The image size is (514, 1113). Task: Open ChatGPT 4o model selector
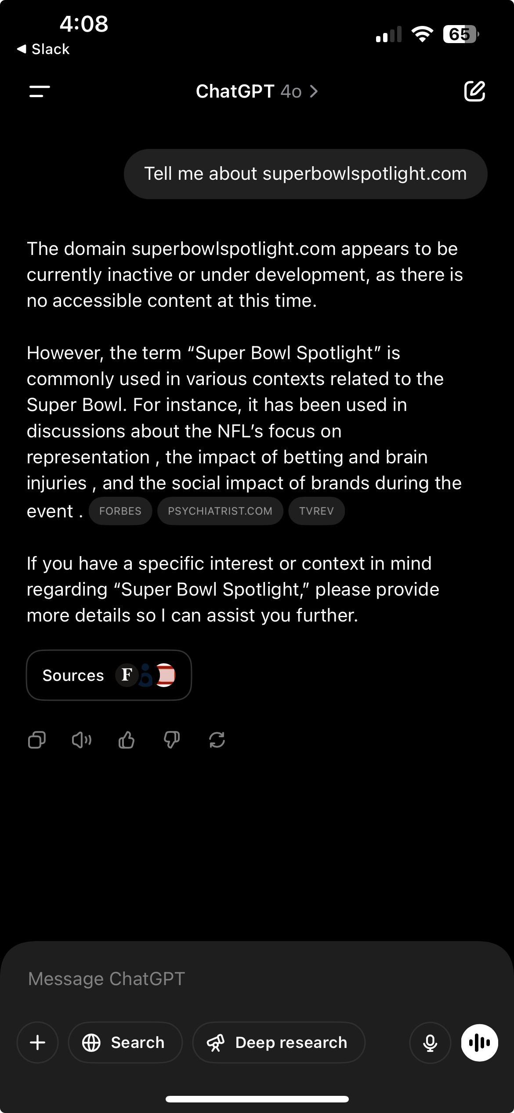pyautogui.click(x=257, y=91)
